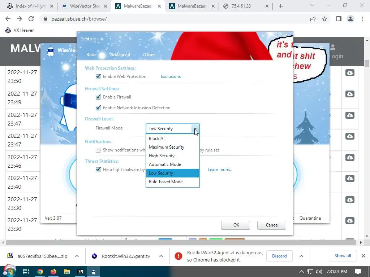370x277 pixels.
Task: Toggle Enable Firewall checkbox
Action: pyautogui.click(x=98, y=97)
